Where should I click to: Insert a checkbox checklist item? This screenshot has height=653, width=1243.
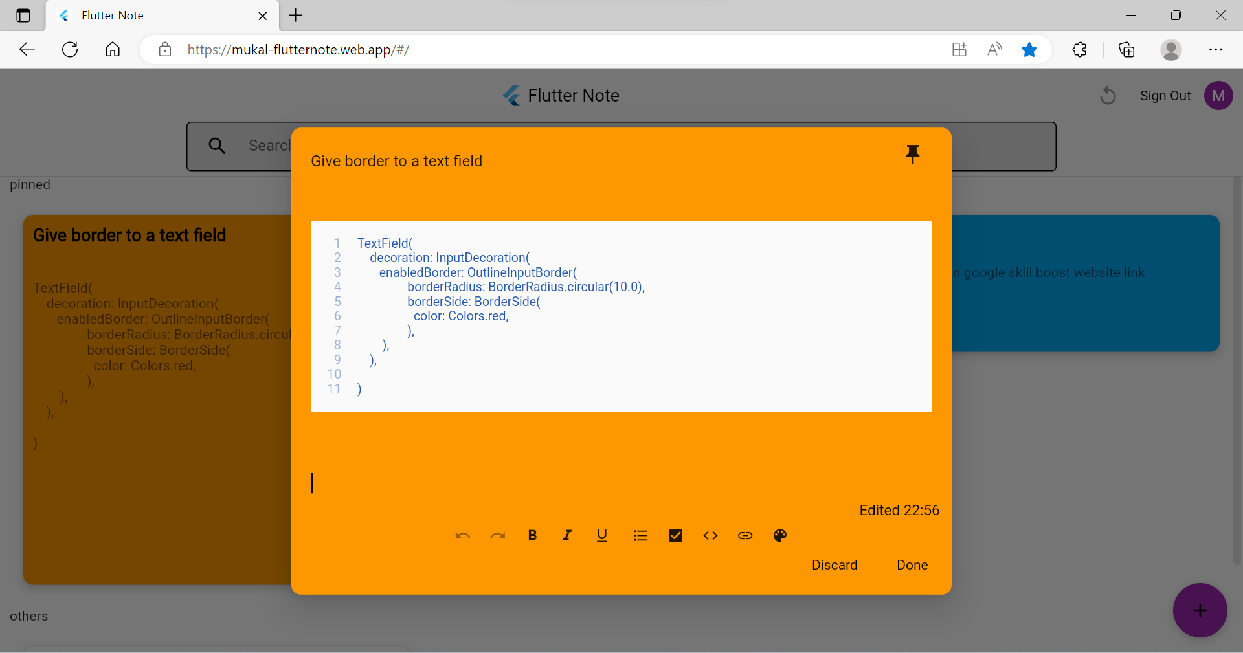pos(675,535)
